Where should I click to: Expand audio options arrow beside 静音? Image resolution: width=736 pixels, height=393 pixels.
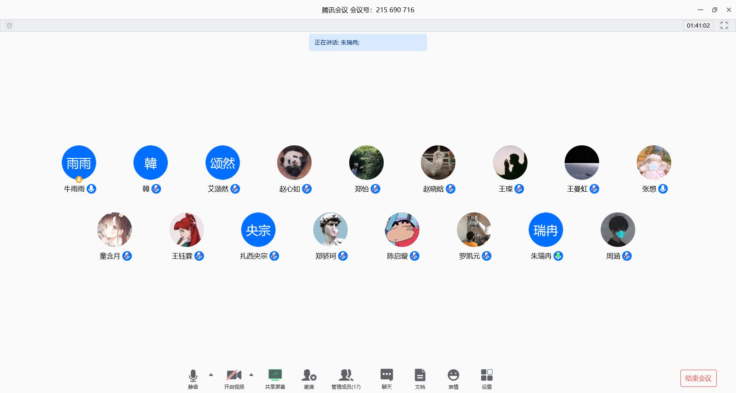pos(211,375)
